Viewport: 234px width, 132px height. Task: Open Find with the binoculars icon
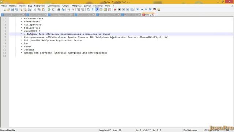click(x=58, y=10)
